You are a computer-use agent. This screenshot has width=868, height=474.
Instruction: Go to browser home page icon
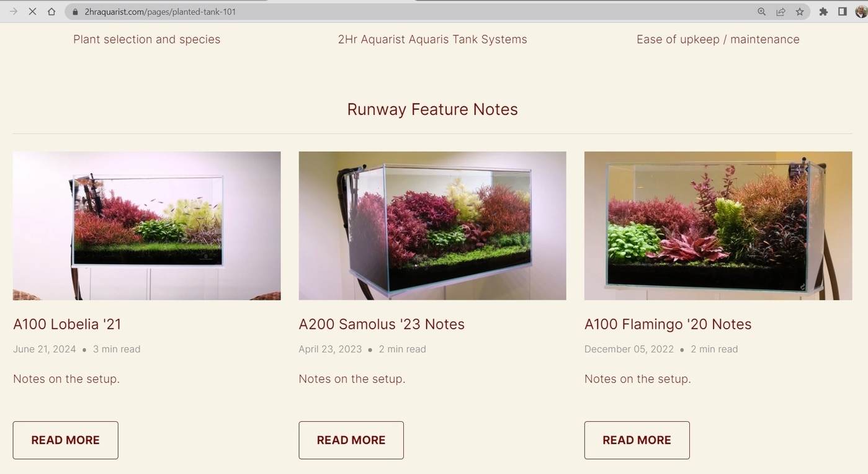coord(51,11)
